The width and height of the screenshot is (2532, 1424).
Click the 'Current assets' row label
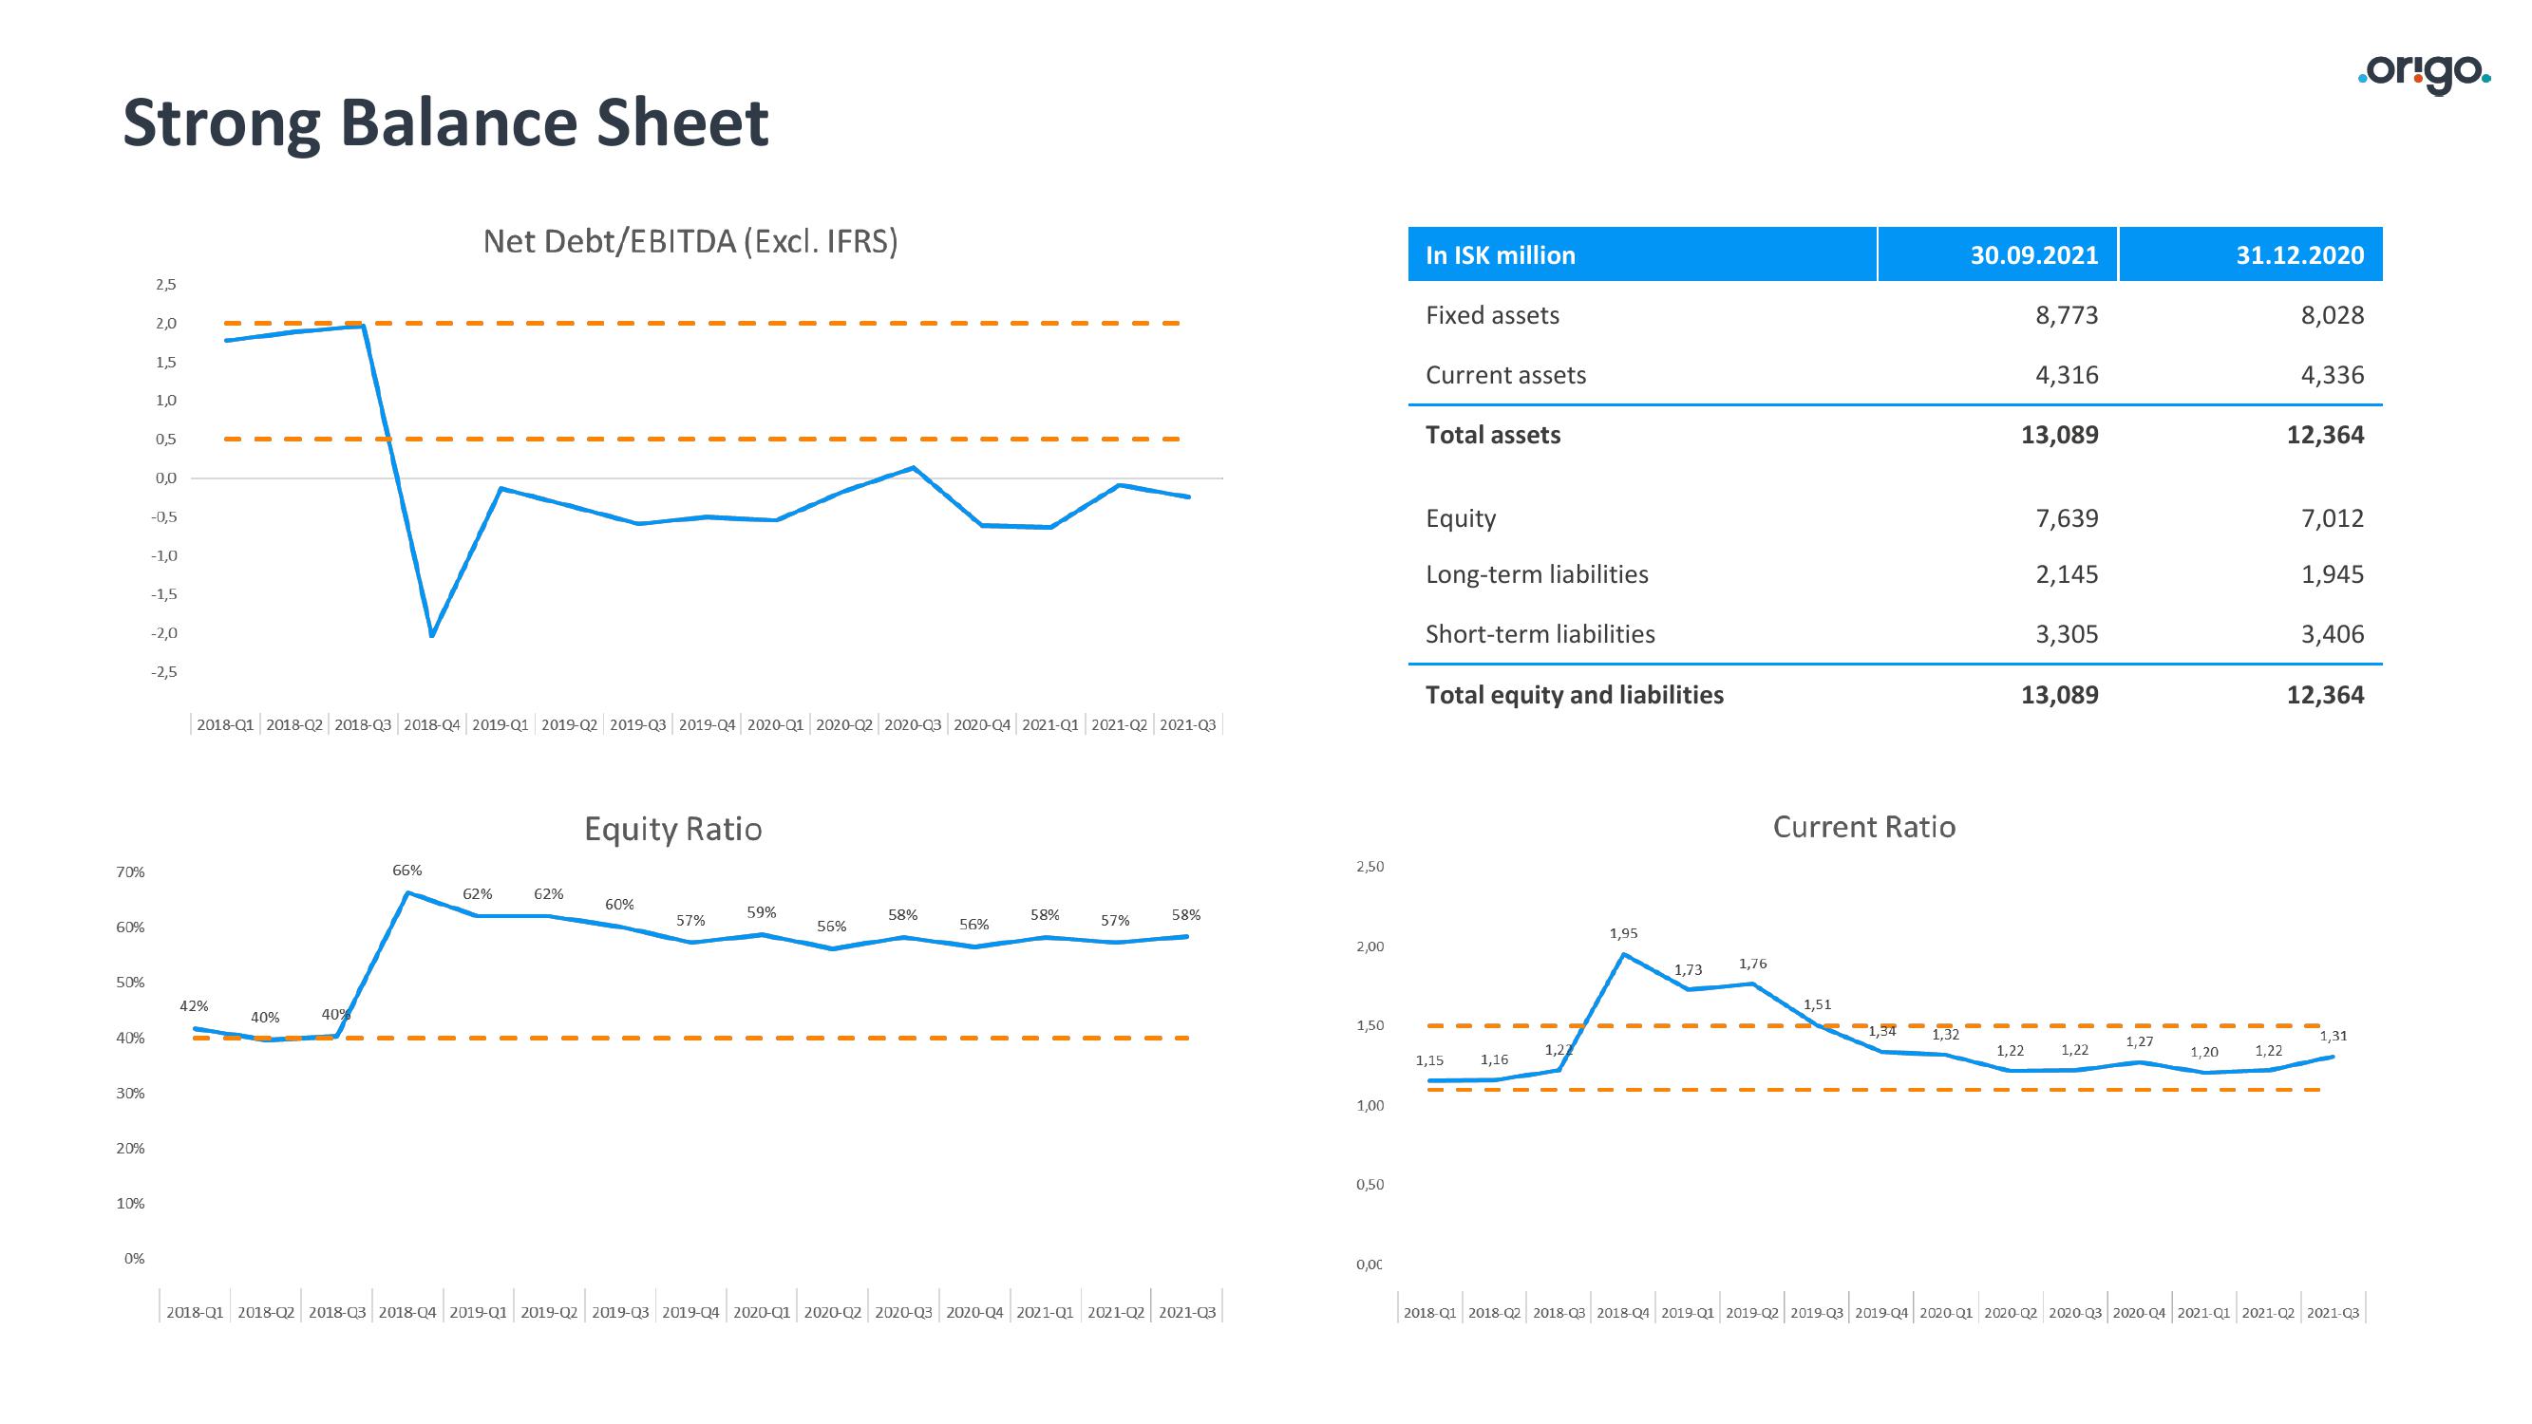[1506, 375]
